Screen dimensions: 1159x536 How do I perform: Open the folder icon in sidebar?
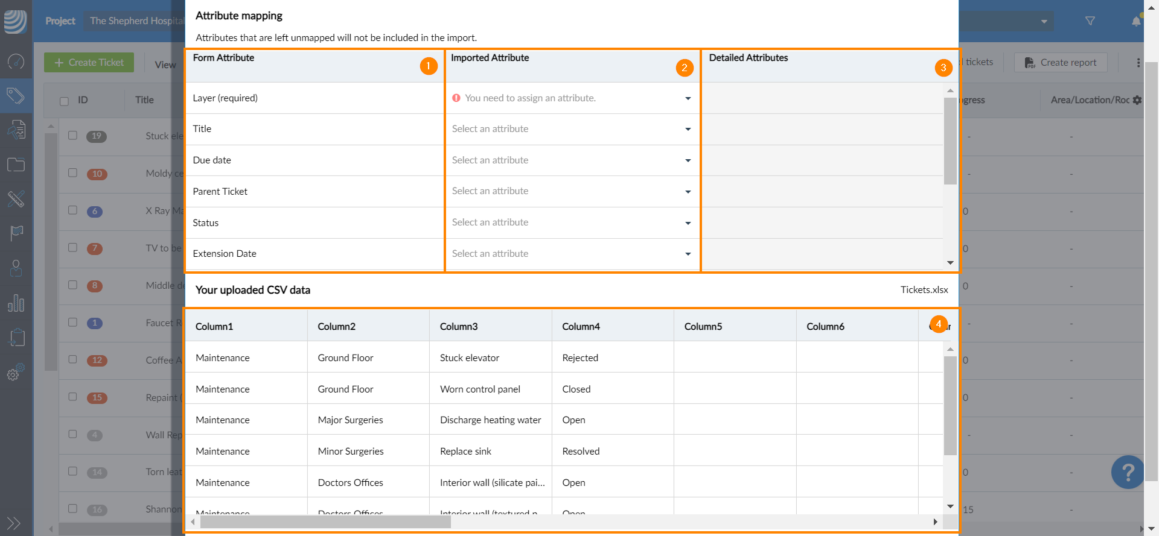[16, 165]
